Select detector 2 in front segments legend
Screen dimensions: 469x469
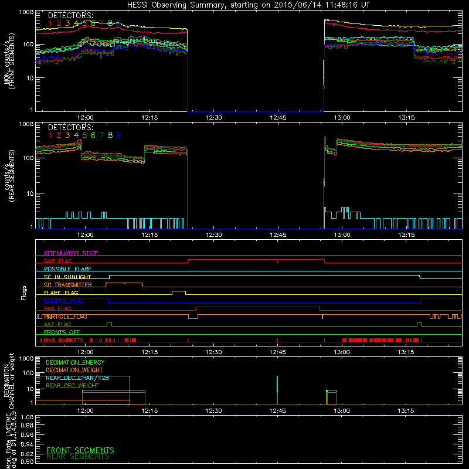click(59, 23)
